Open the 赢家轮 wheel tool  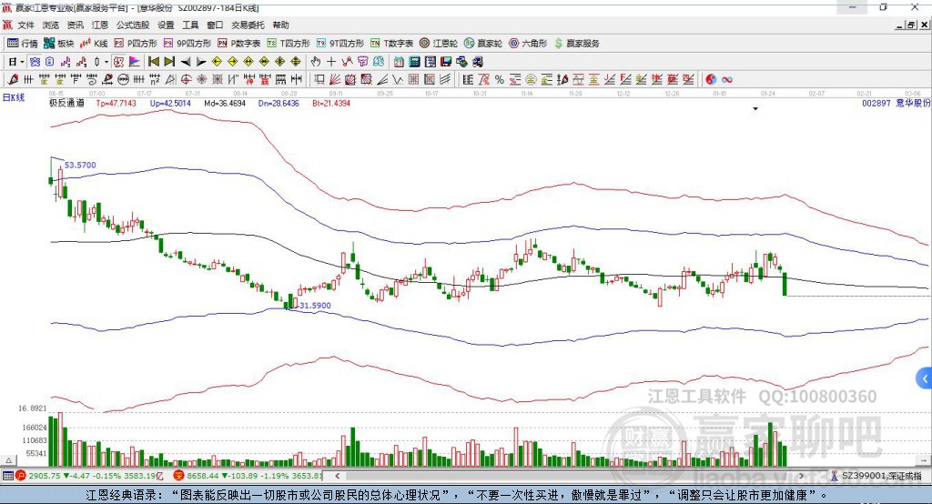pyautogui.click(x=483, y=44)
